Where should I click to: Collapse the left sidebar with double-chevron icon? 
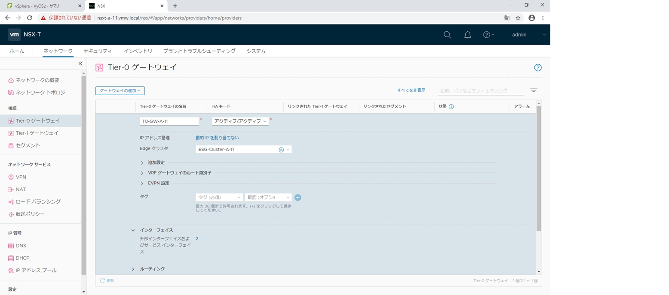(80, 63)
